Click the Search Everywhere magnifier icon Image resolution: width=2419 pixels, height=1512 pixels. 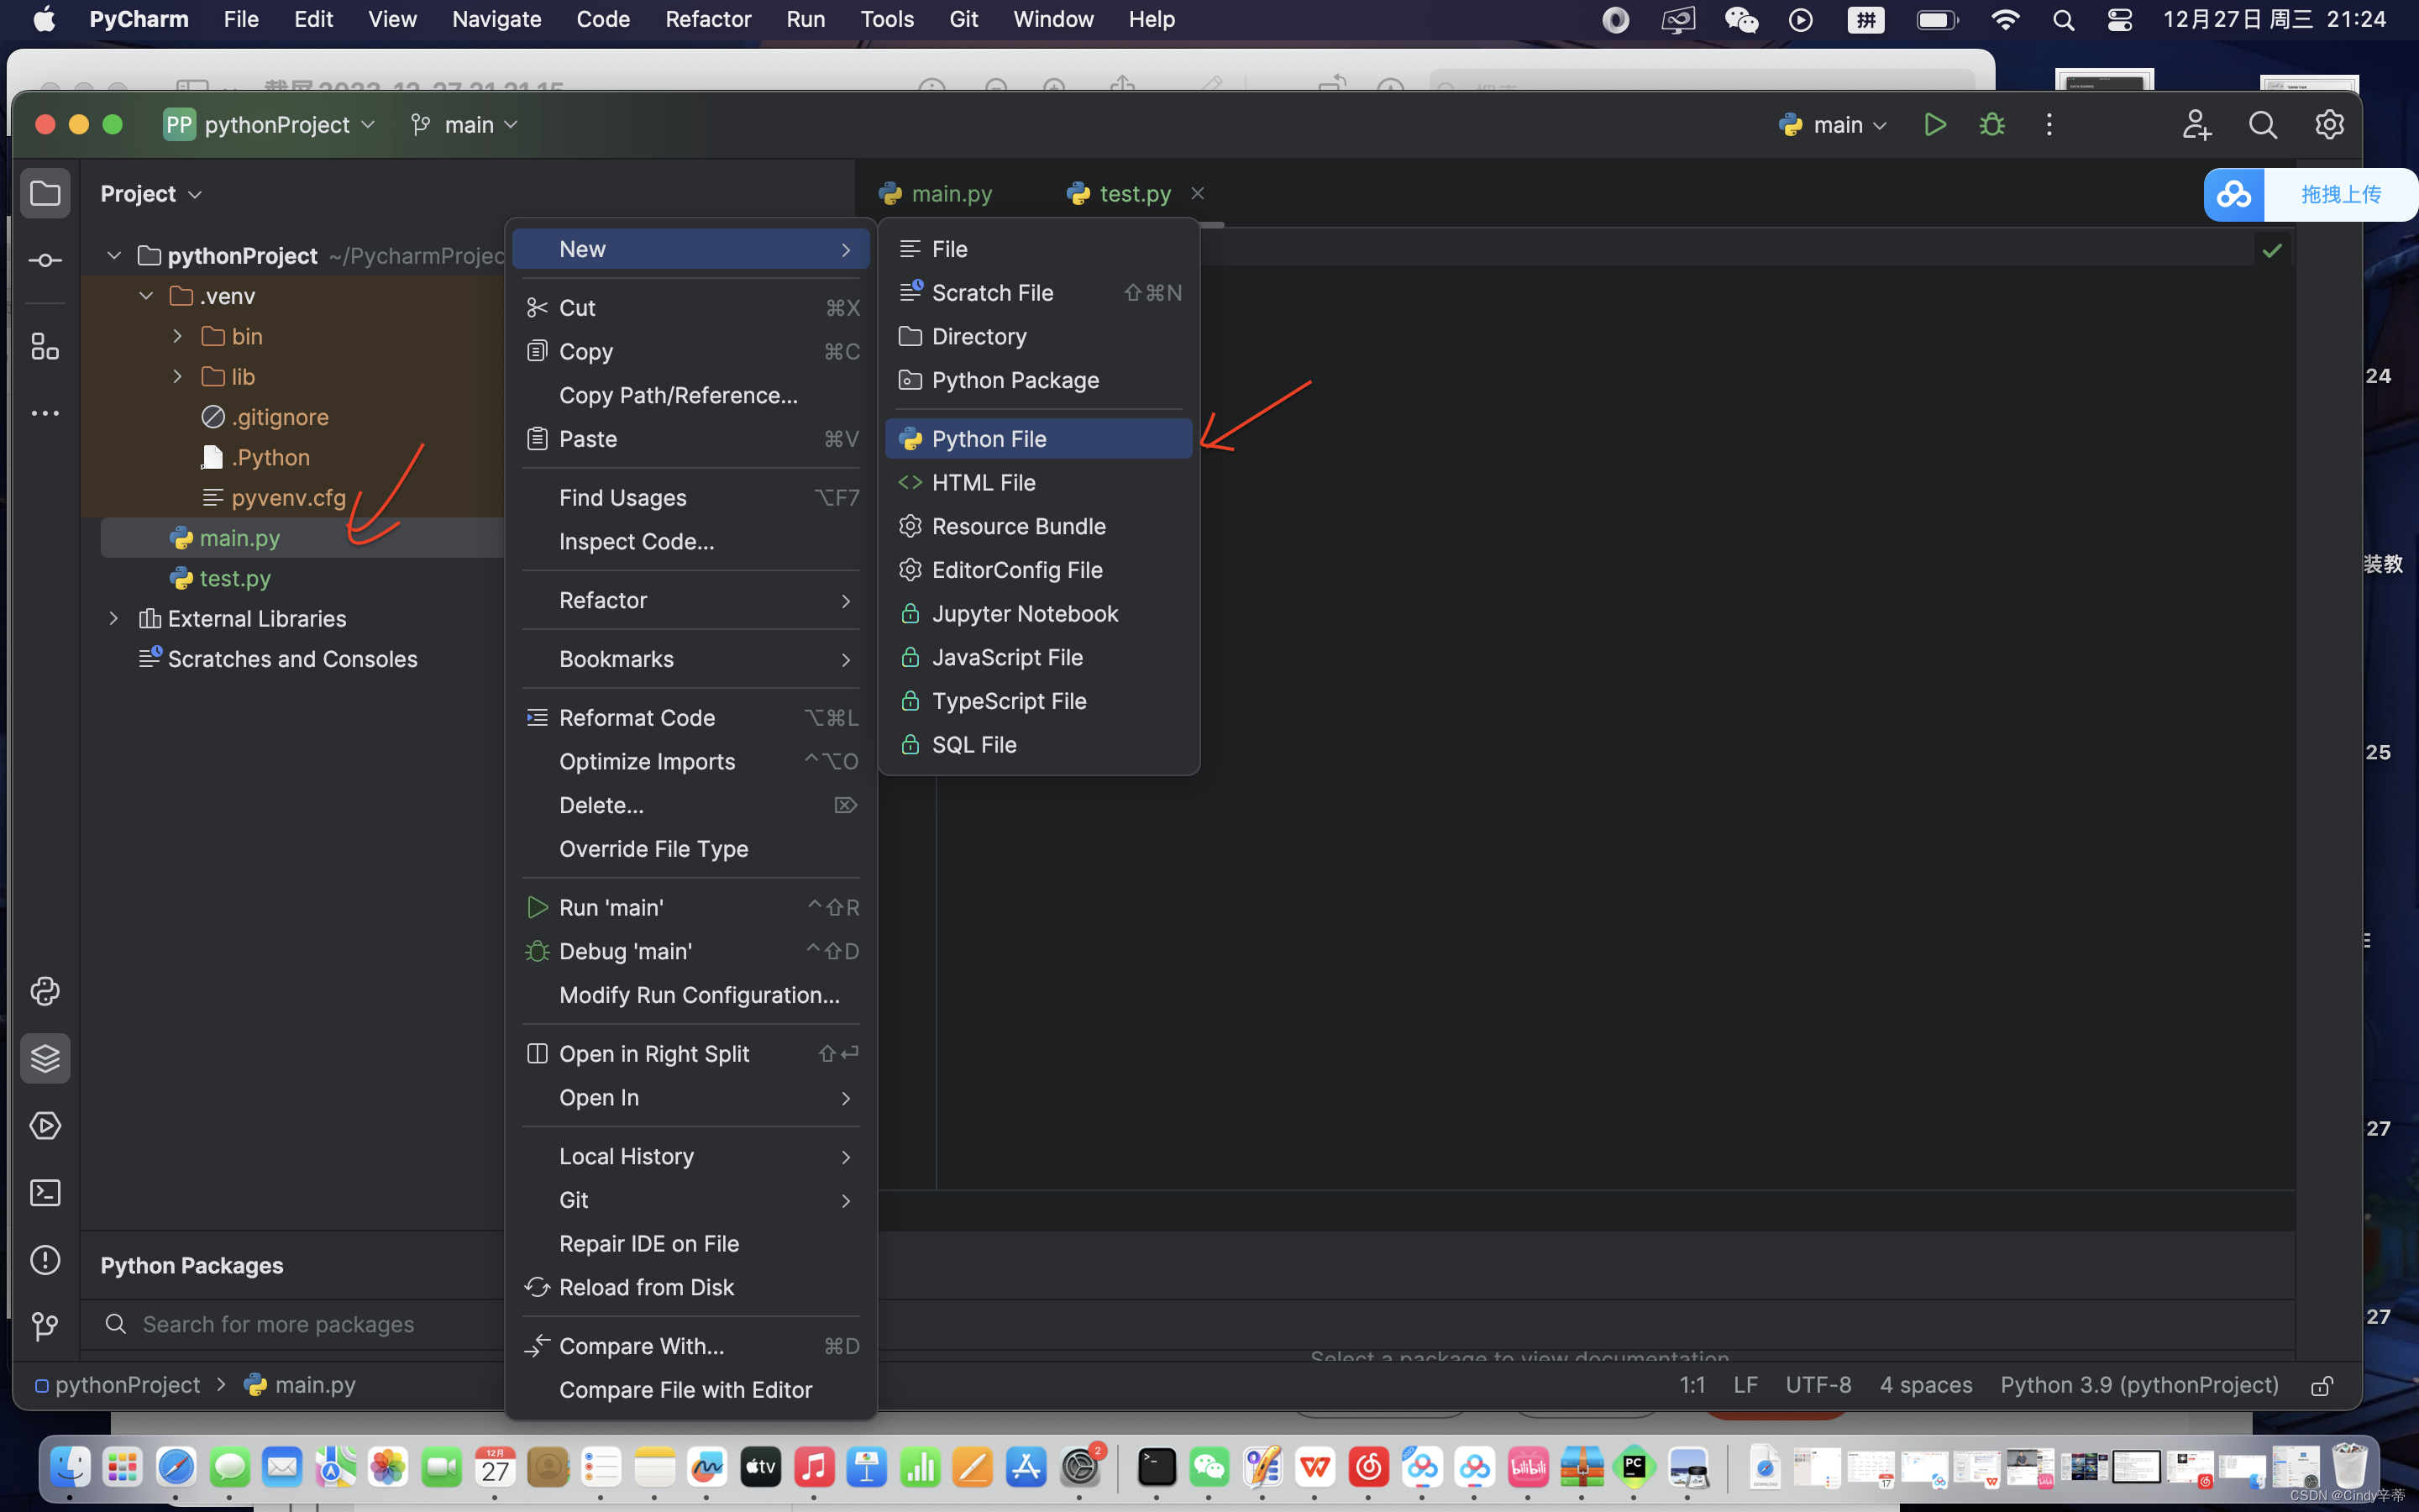[2262, 124]
